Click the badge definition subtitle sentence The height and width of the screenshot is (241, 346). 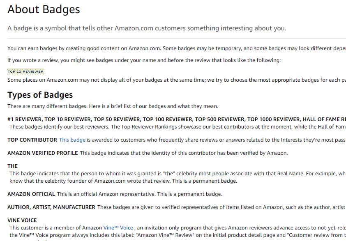pyautogui.click(x=147, y=28)
